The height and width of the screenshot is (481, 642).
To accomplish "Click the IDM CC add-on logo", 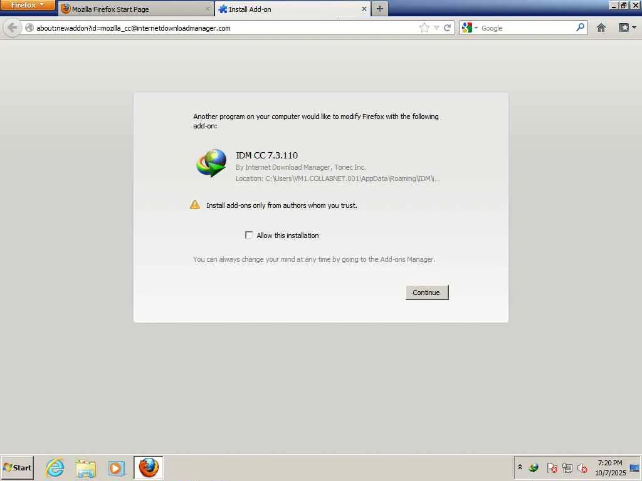I will tap(211, 163).
